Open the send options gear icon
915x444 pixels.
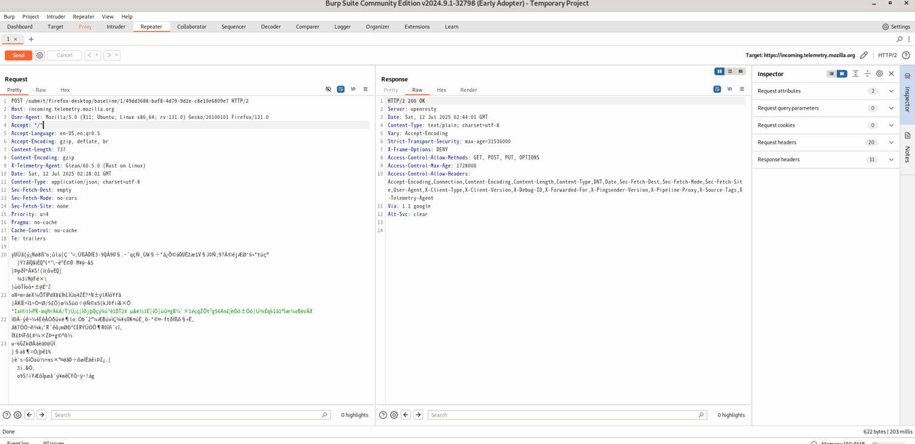point(40,55)
